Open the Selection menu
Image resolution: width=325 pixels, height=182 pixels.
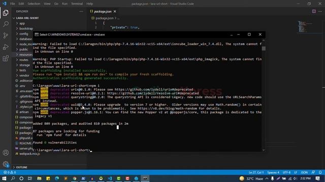click(x=34, y=4)
